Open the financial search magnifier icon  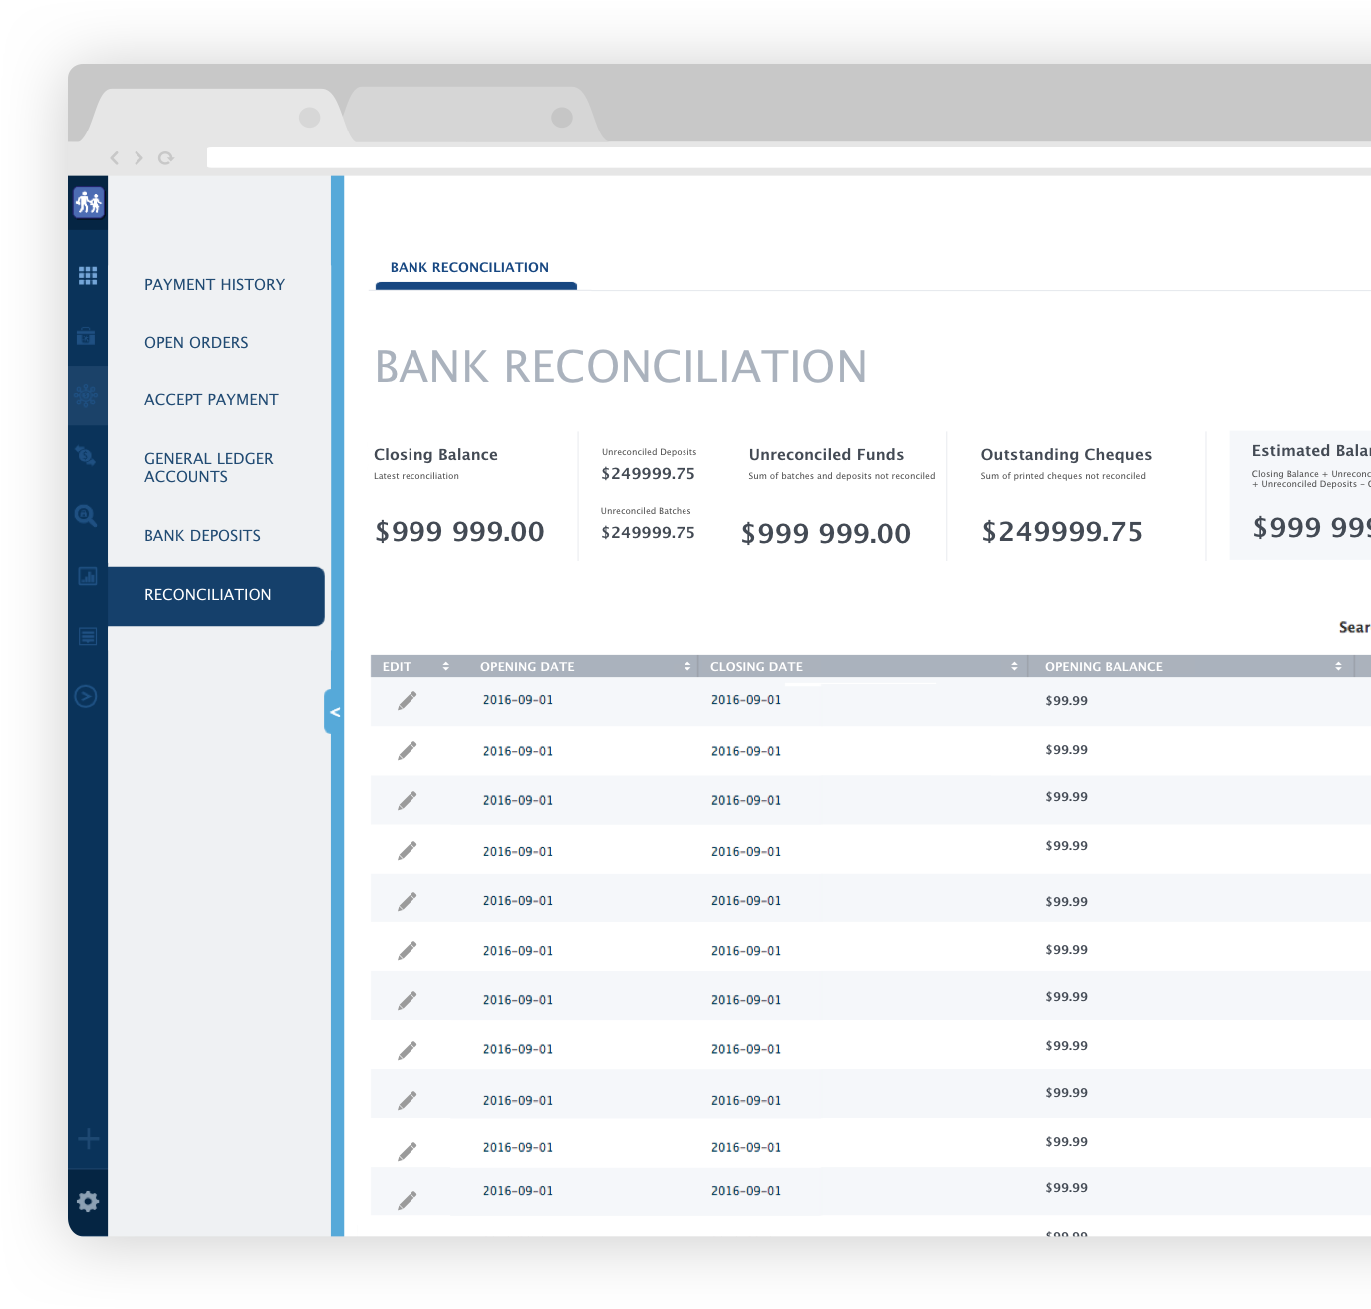click(88, 515)
